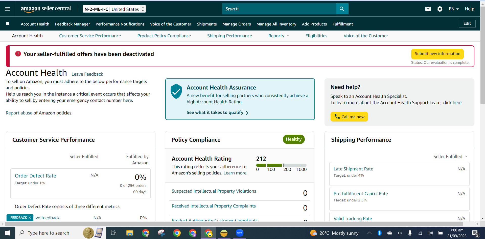Open the messages envelope icon
The height and width of the screenshot is (239, 485).
click(x=428, y=9)
